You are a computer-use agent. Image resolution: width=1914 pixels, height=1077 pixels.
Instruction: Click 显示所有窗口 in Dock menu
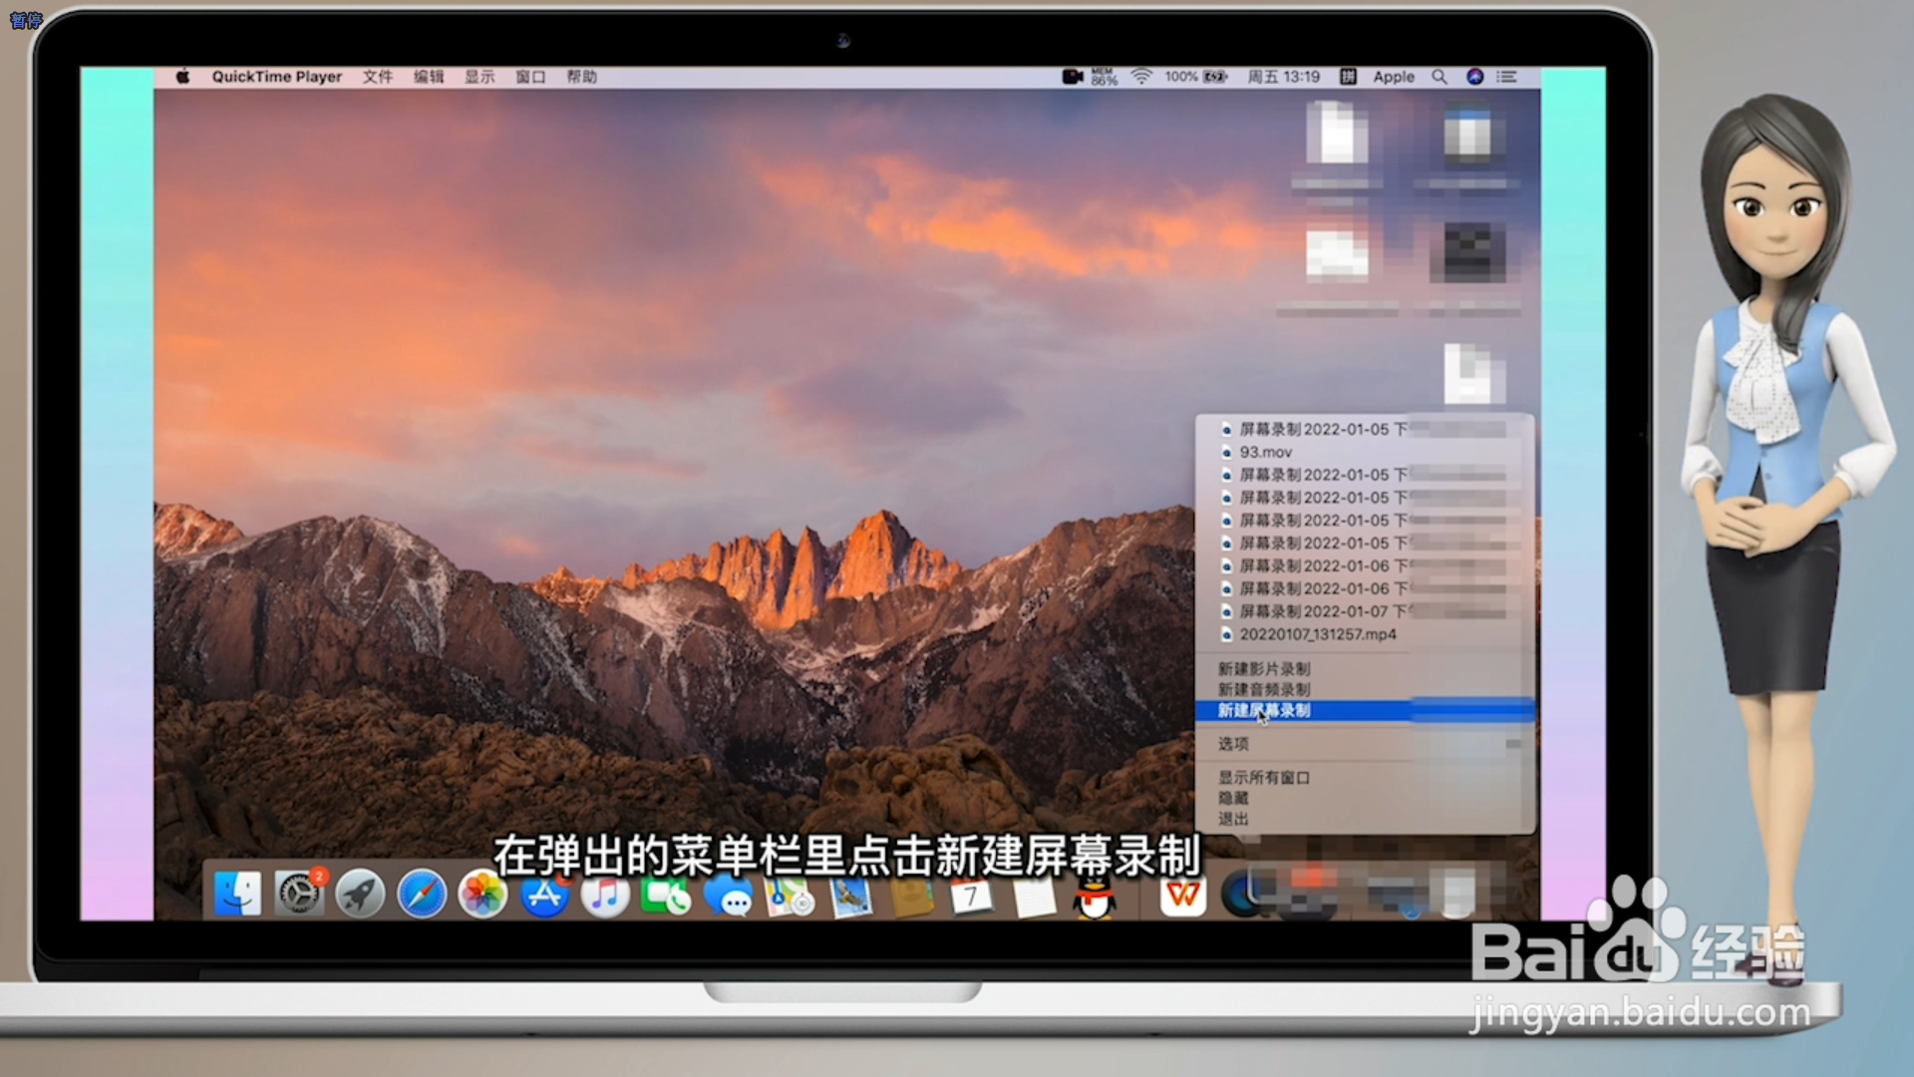tap(1264, 778)
